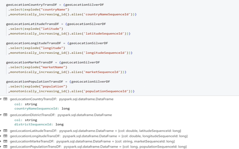
Task: Click 'marketSequenceId' alias string in code
Action: point(102,72)
